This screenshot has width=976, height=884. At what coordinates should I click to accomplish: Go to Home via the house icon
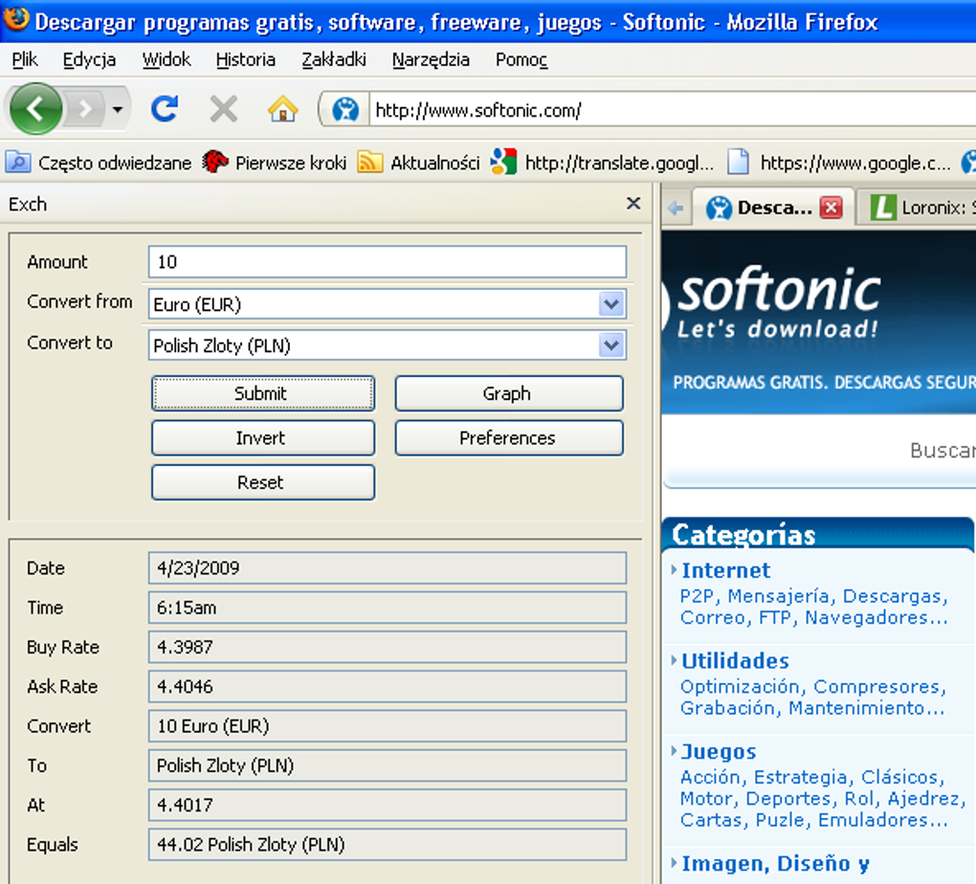point(282,109)
